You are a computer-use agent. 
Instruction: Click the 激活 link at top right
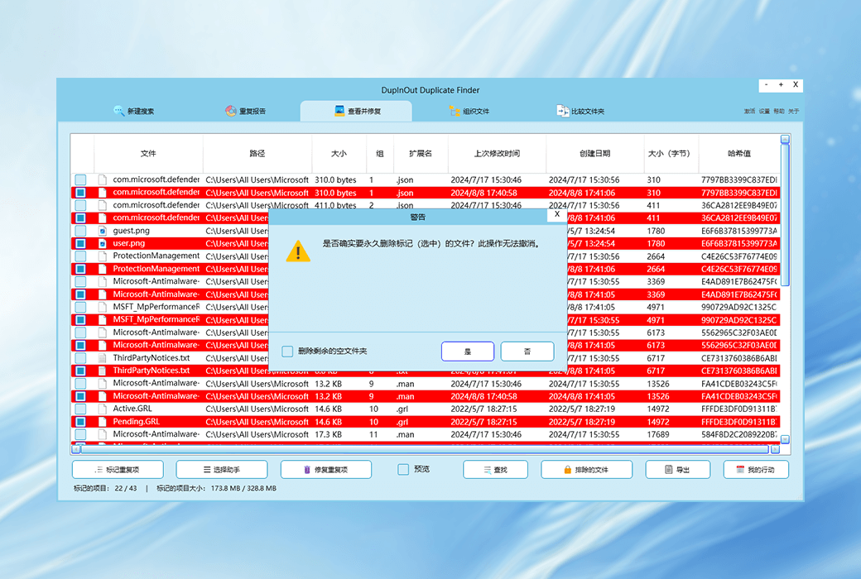[749, 111]
